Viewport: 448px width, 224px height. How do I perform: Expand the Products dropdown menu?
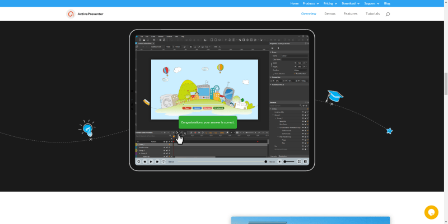pyautogui.click(x=311, y=3)
